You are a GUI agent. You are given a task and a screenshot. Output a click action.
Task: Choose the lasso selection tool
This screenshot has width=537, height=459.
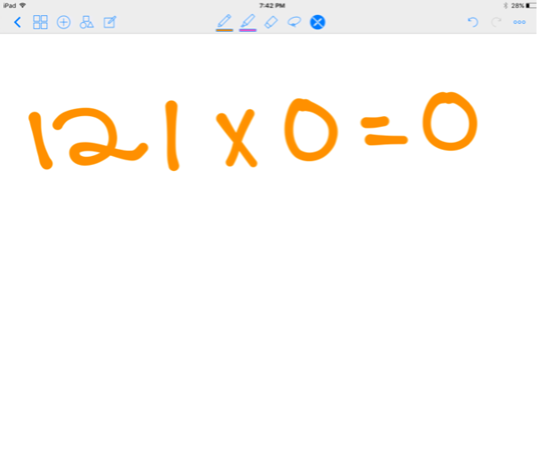(x=294, y=21)
